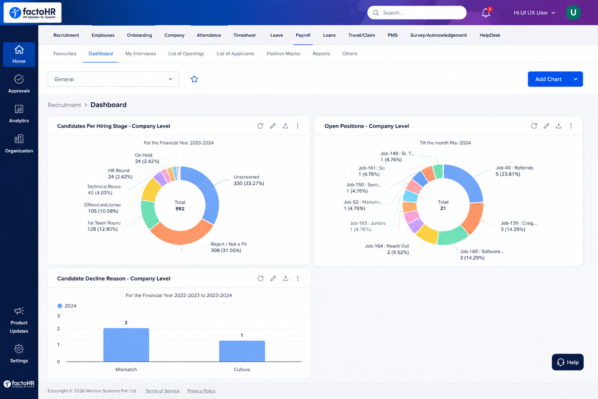The image size is (598, 399).
Task: Open the Travel/Claim module menu
Action: pos(362,35)
